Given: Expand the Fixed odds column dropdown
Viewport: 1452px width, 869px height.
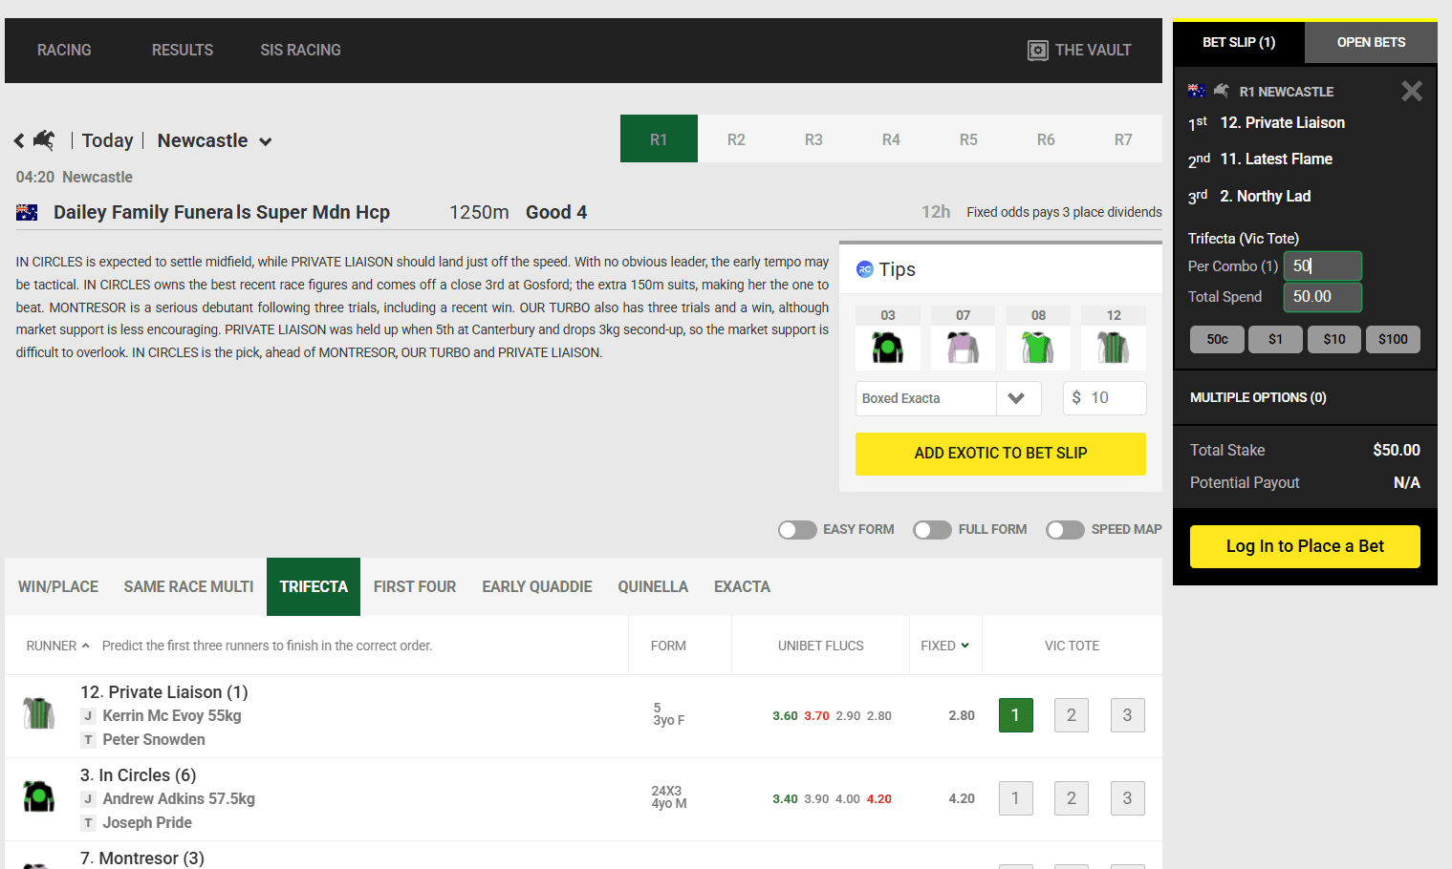Looking at the screenshot, I should click(945, 646).
